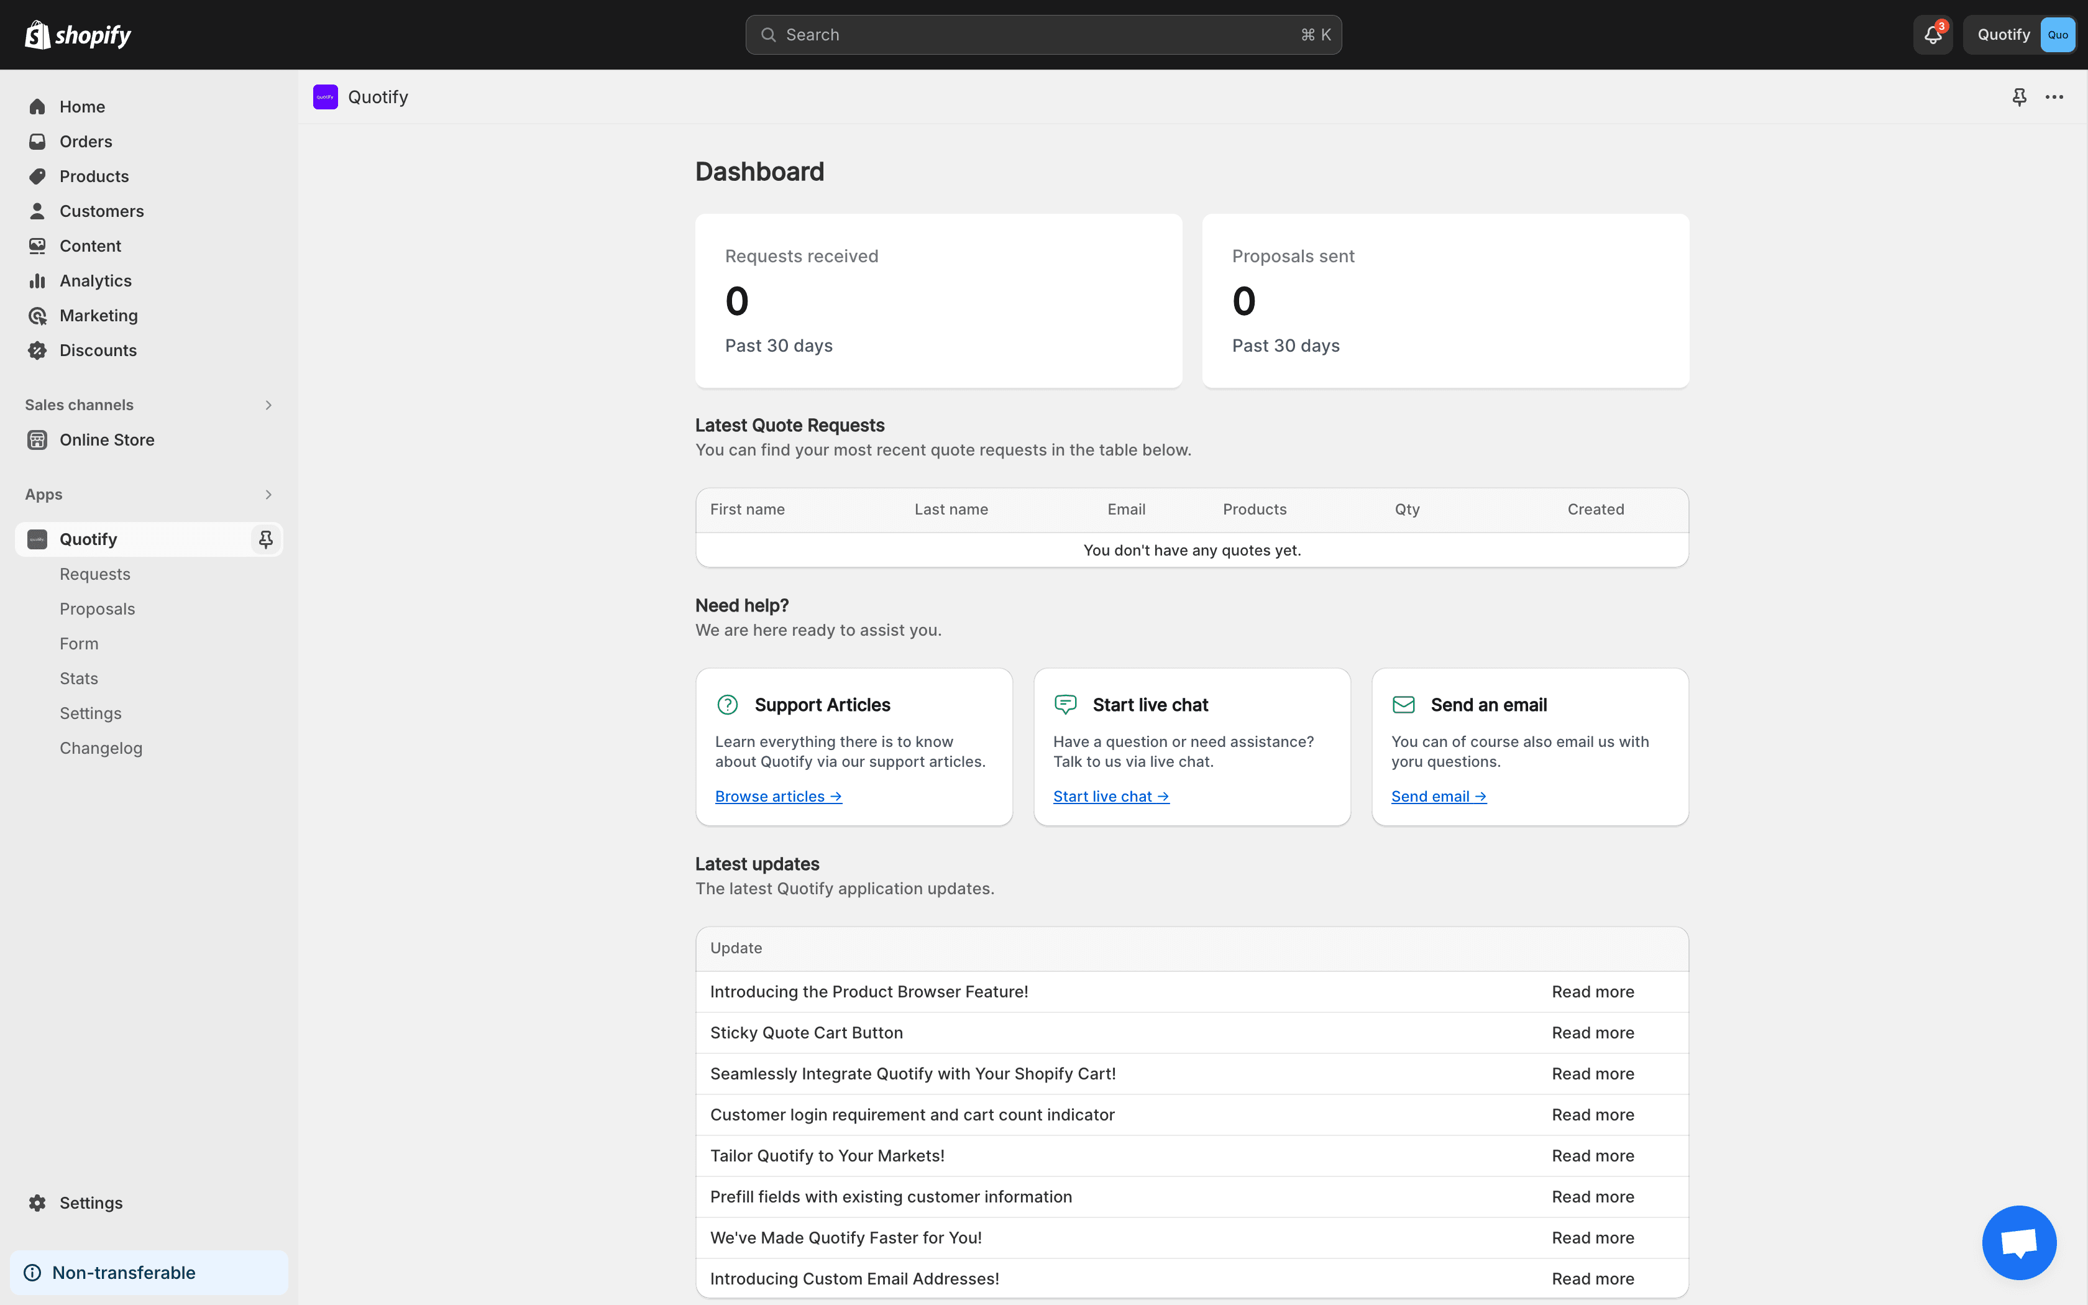The width and height of the screenshot is (2088, 1305).
Task: Click the Products tag icon
Action: (37, 176)
